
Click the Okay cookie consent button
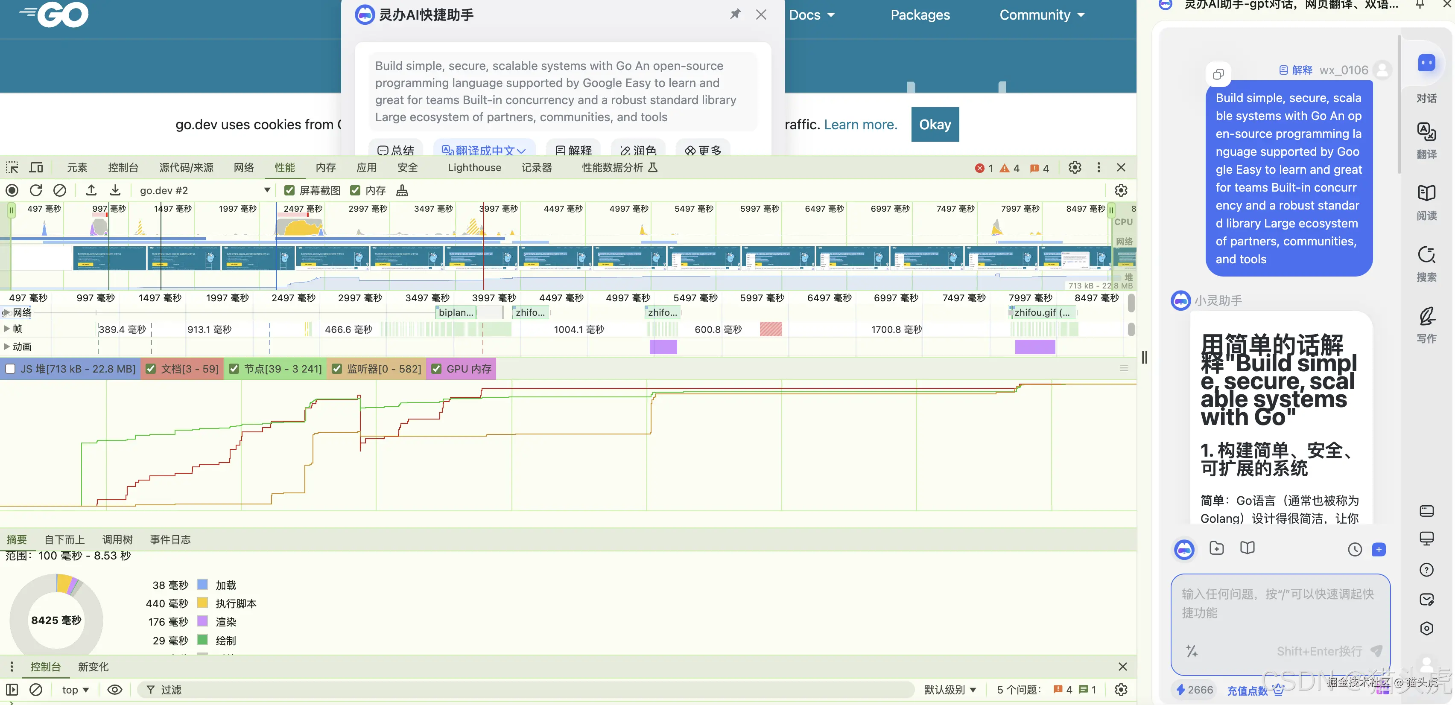pyautogui.click(x=935, y=124)
